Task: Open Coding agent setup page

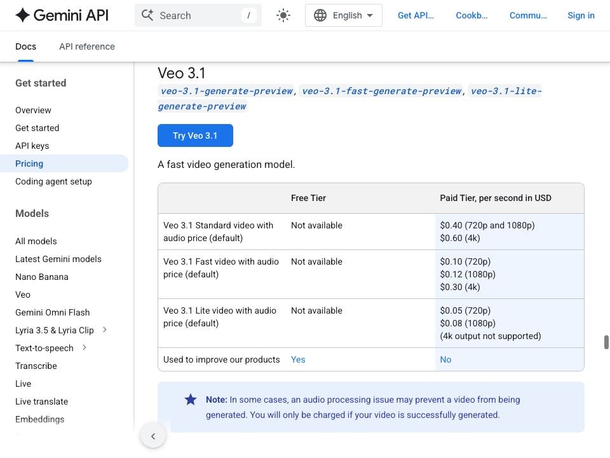Action: coord(53,181)
